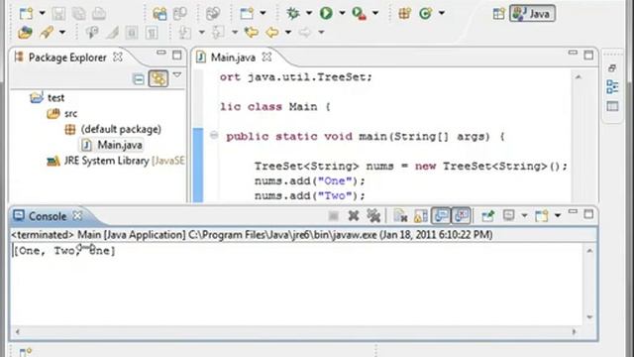
Task: Open the Open Console dropdown arrow
Action: coord(558,215)
